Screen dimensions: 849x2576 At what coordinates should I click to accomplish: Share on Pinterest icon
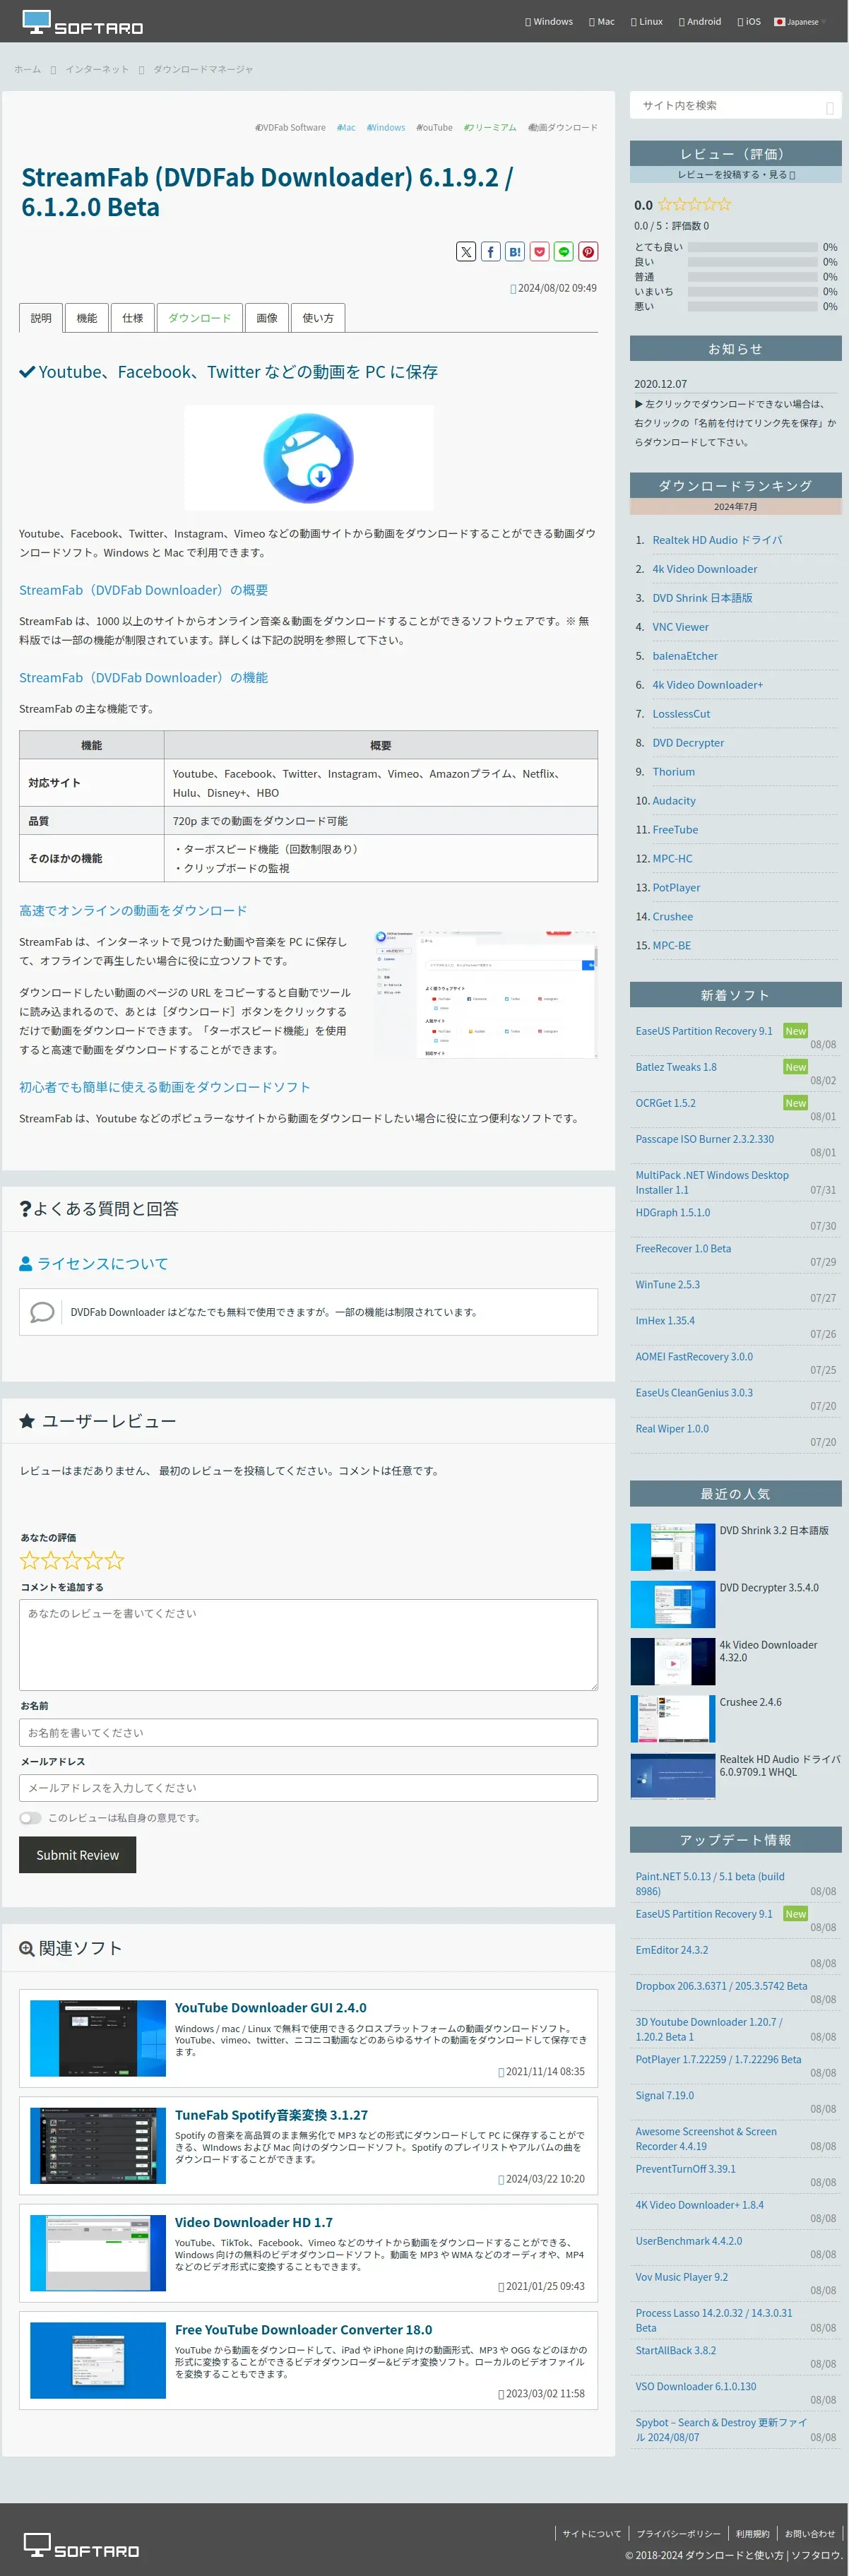588,252
